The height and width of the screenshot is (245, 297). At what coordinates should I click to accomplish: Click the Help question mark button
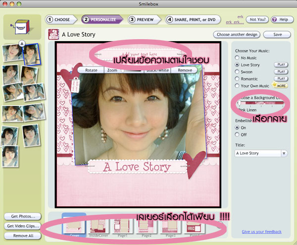point(280,19)
